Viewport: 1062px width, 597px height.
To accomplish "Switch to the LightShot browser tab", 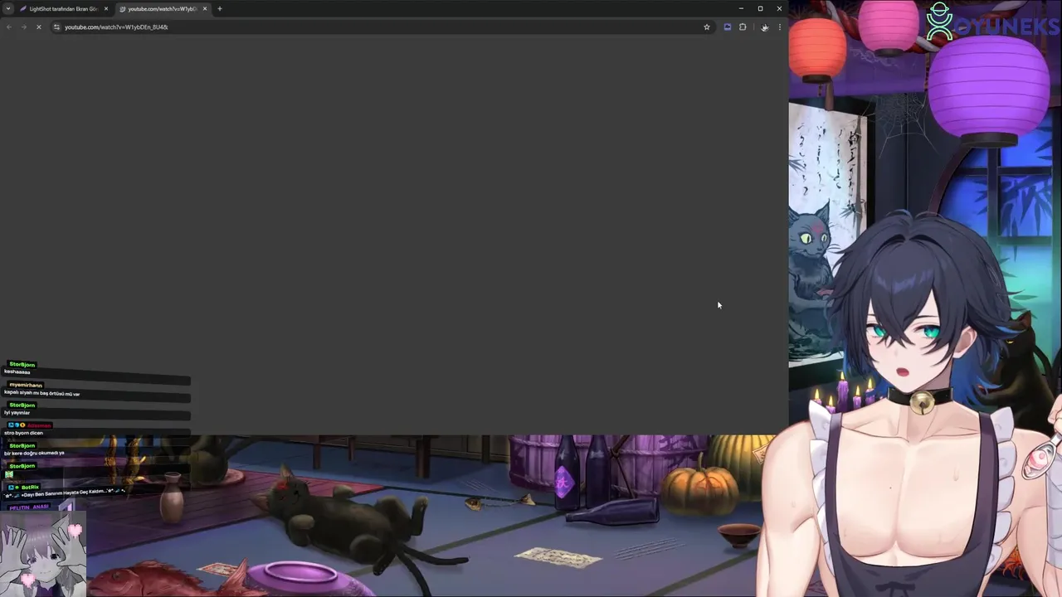I will pos(64,8).
